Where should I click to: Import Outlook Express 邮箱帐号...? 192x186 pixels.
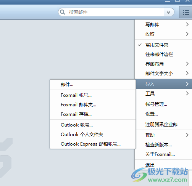point(93,144)
